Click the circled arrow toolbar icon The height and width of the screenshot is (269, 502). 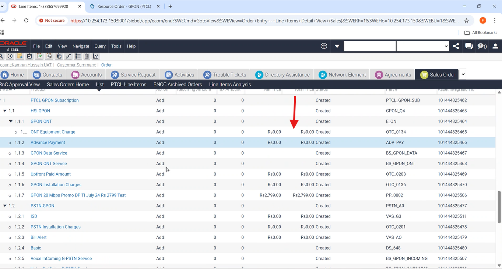point(10,56)
